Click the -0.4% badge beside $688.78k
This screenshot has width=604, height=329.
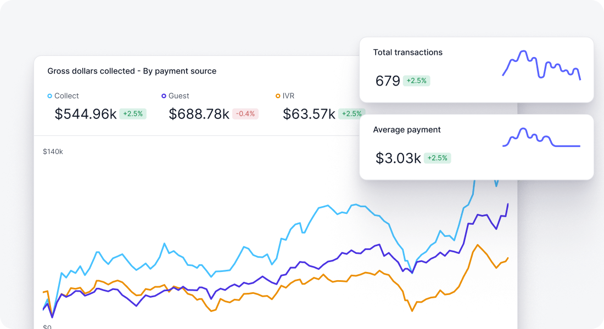coord(245,114)
